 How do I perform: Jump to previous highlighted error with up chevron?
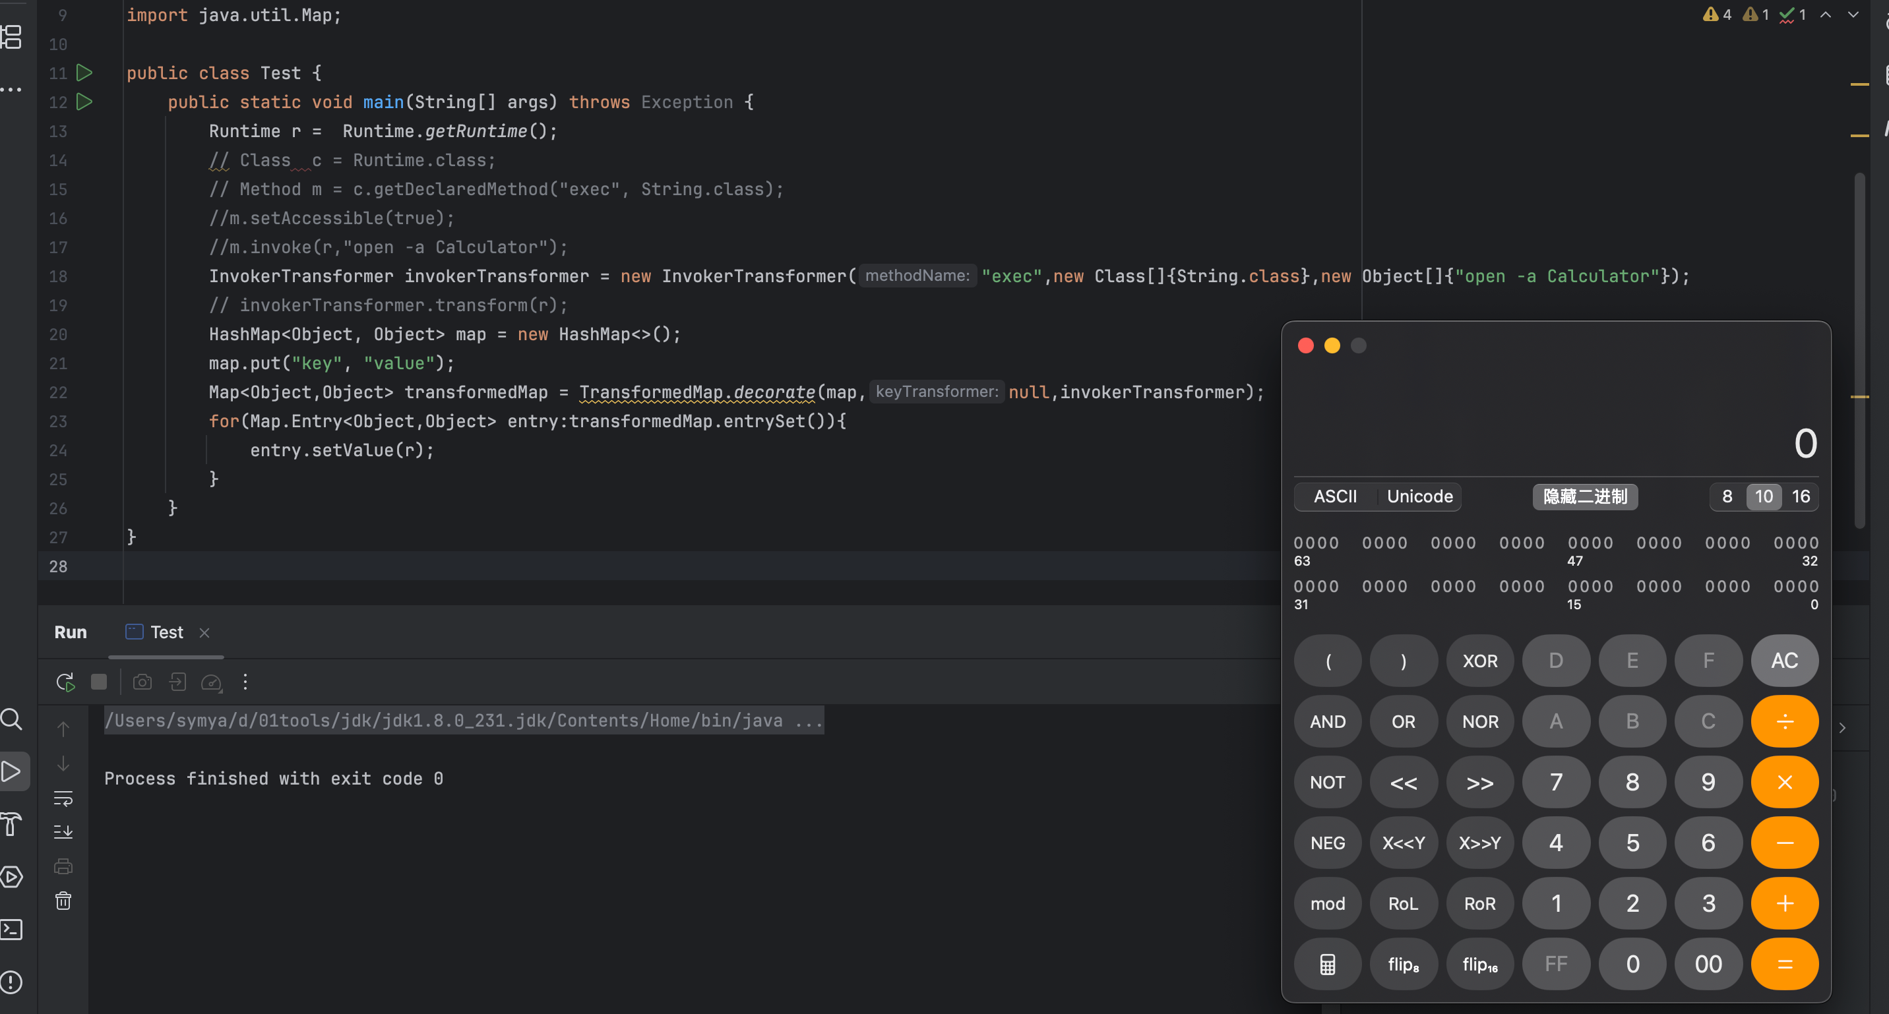pos(1825,15)
